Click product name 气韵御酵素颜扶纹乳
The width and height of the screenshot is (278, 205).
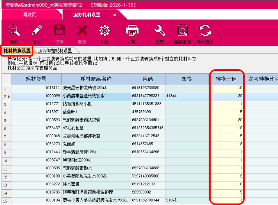pyautogui.click(x=81, y=120)
